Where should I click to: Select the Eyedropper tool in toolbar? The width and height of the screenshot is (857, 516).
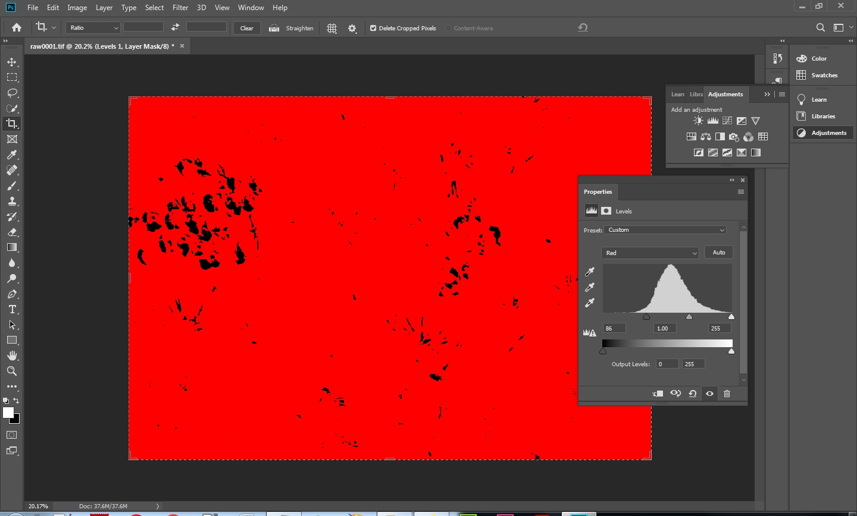pyautogui.click(x=12, y=155)
